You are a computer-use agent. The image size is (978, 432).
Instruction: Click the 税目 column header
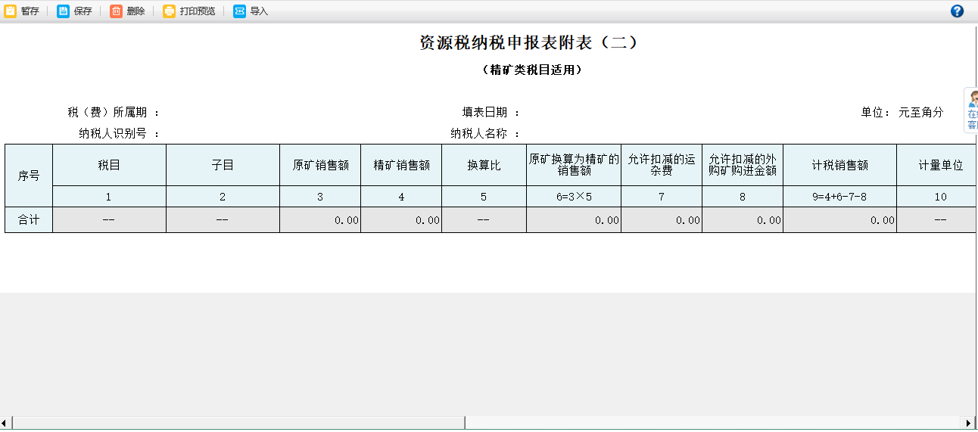point(109,165)
